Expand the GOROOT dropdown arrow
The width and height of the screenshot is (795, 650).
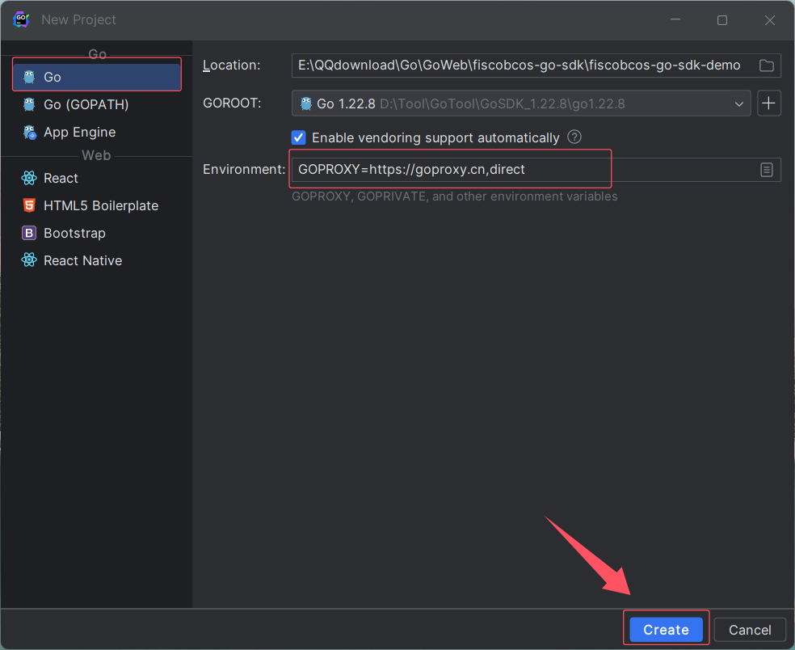pyautogui.click(x=738, y=104)
